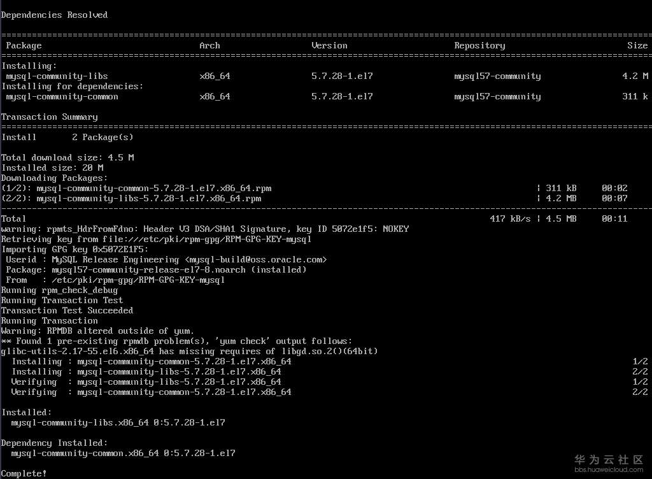This screenshot has width=652, height=479.
Task: Click the "Running rpm_check_debug" line
Action: 60,290
